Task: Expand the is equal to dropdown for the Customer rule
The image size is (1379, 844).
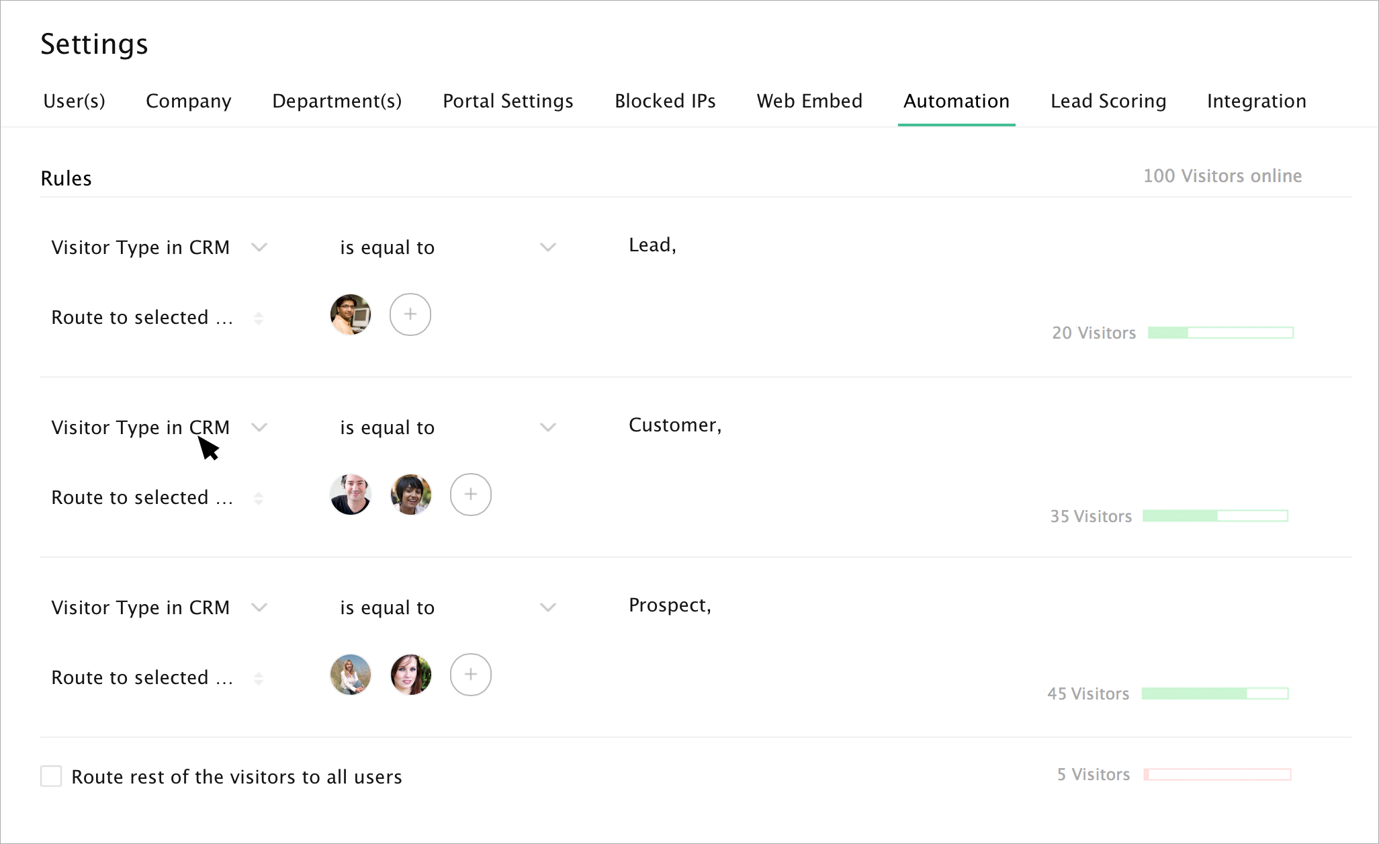Action: pos(548,427)
